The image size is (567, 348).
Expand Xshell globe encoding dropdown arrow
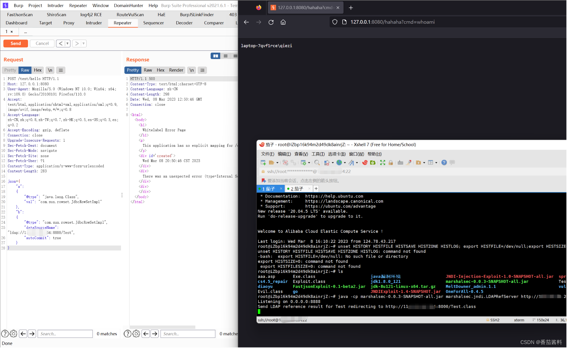[345, 163]
